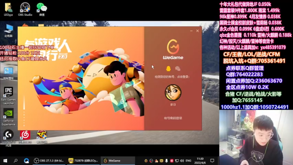Open the volume speaker tray icon
The width and height of the screenshot is (293, 165).
coord(182,161)
